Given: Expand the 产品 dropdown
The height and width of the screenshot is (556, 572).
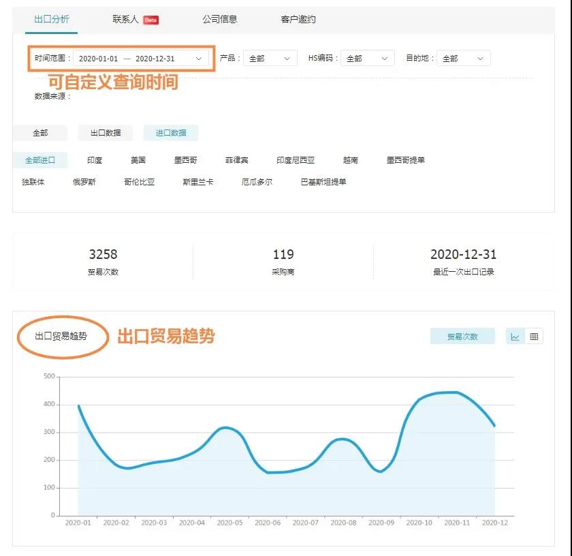Looking at the screenshot, I should (x=270, y=59).
